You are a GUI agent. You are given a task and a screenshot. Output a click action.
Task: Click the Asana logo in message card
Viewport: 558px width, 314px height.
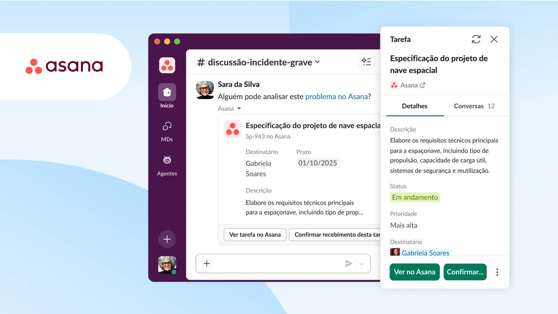[x=232, y=129]
